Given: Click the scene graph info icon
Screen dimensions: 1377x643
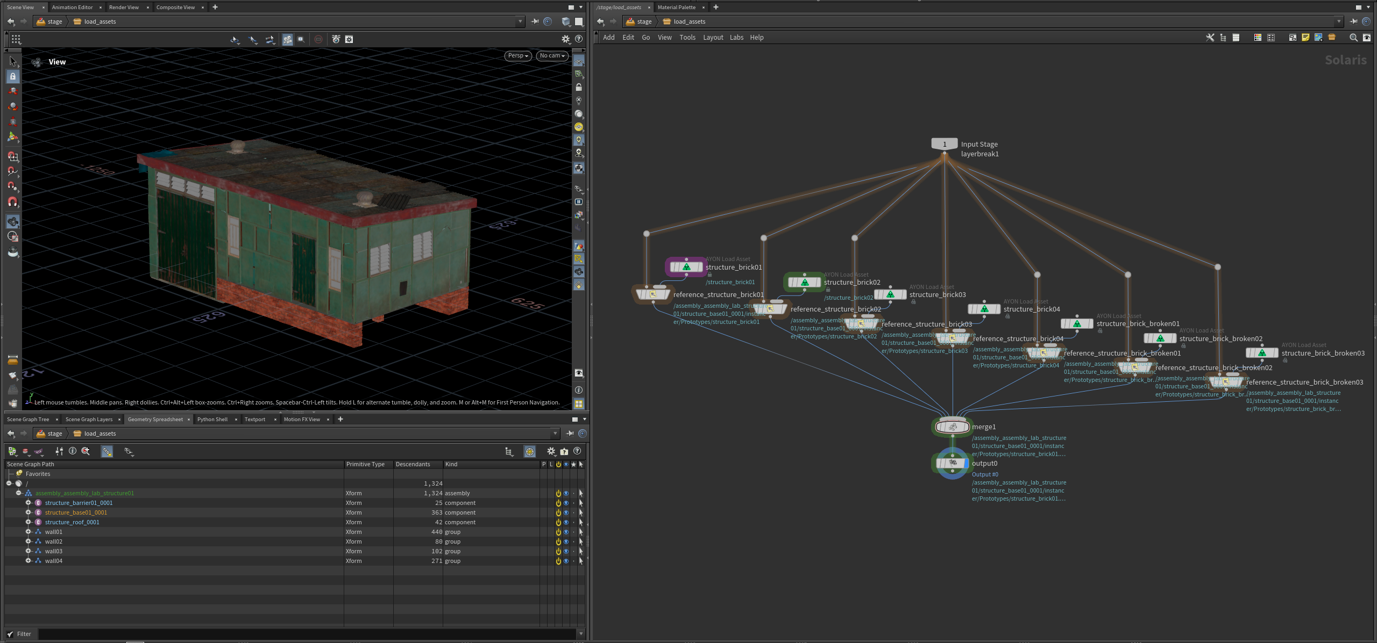Looking at the screenshot, I should click(73, 451).
